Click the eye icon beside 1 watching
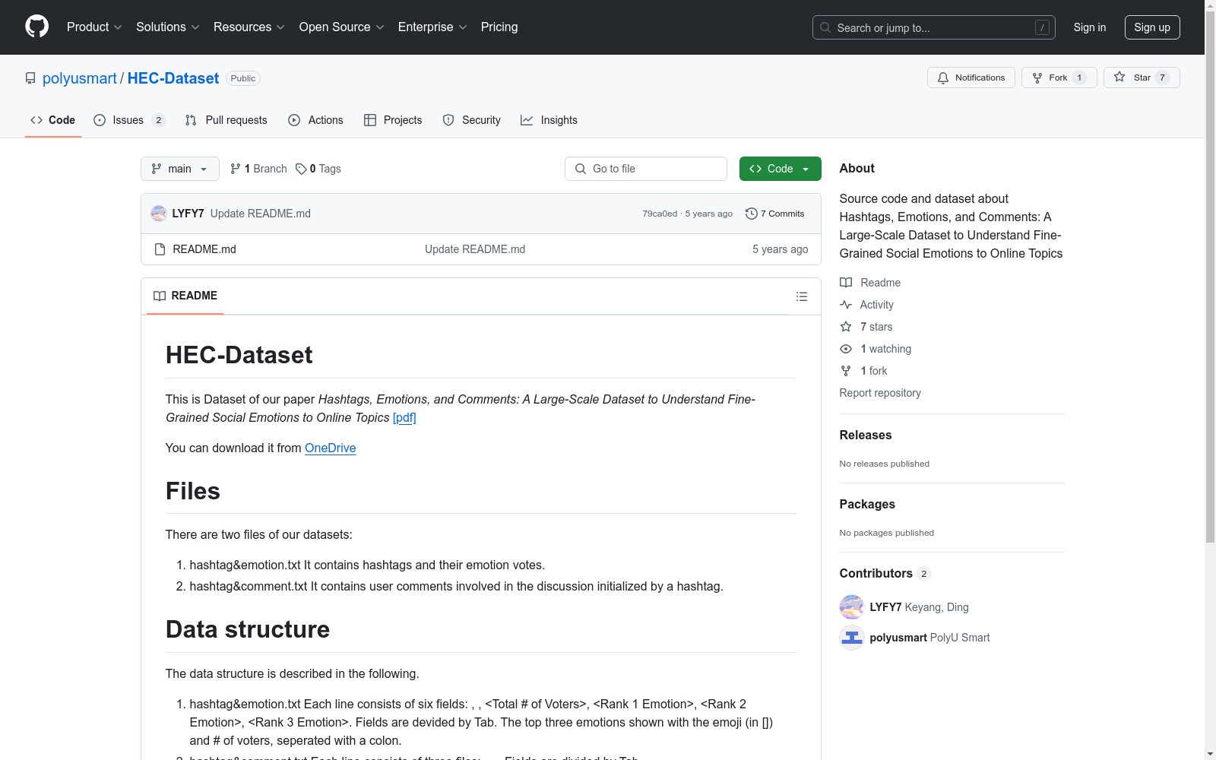The image size is (1216, 760). coord(846,349)
